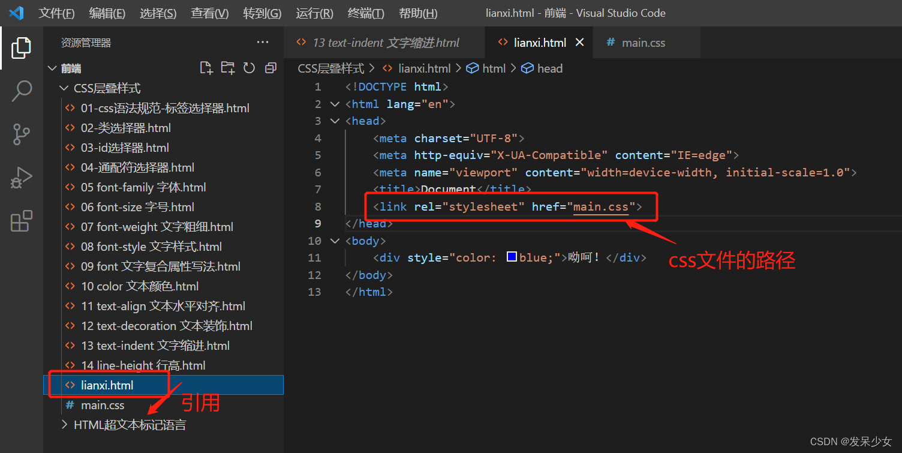Click the closing </html> tag line

pyautogui.click(x=369, y=292)
